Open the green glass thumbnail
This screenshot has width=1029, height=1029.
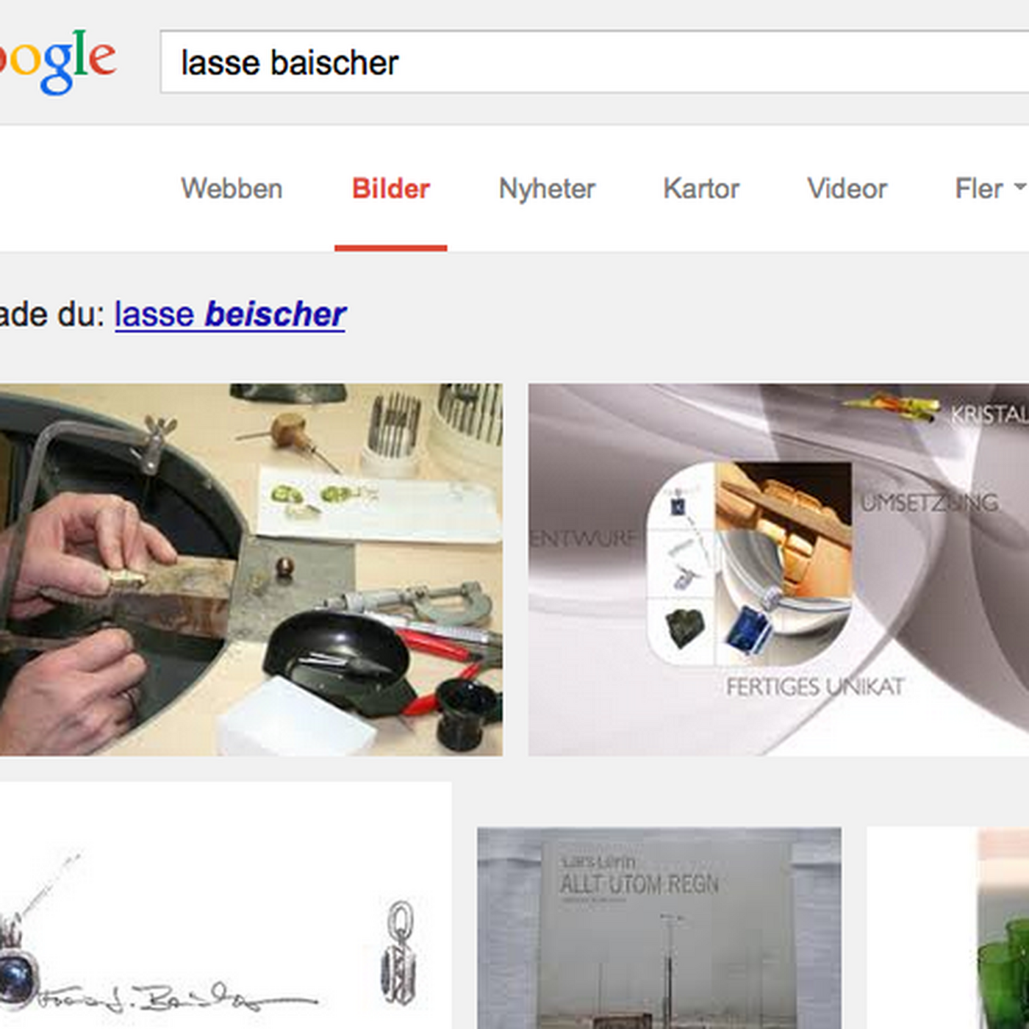point(948,928)
